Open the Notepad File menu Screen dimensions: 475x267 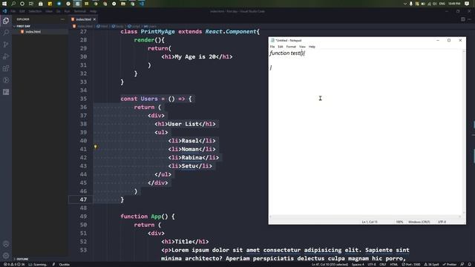(272, 47)
